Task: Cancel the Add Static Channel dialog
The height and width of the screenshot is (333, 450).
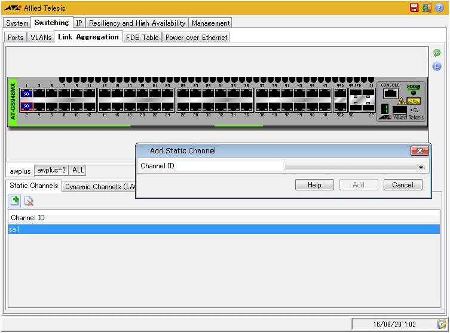Action: coord(402,185)
